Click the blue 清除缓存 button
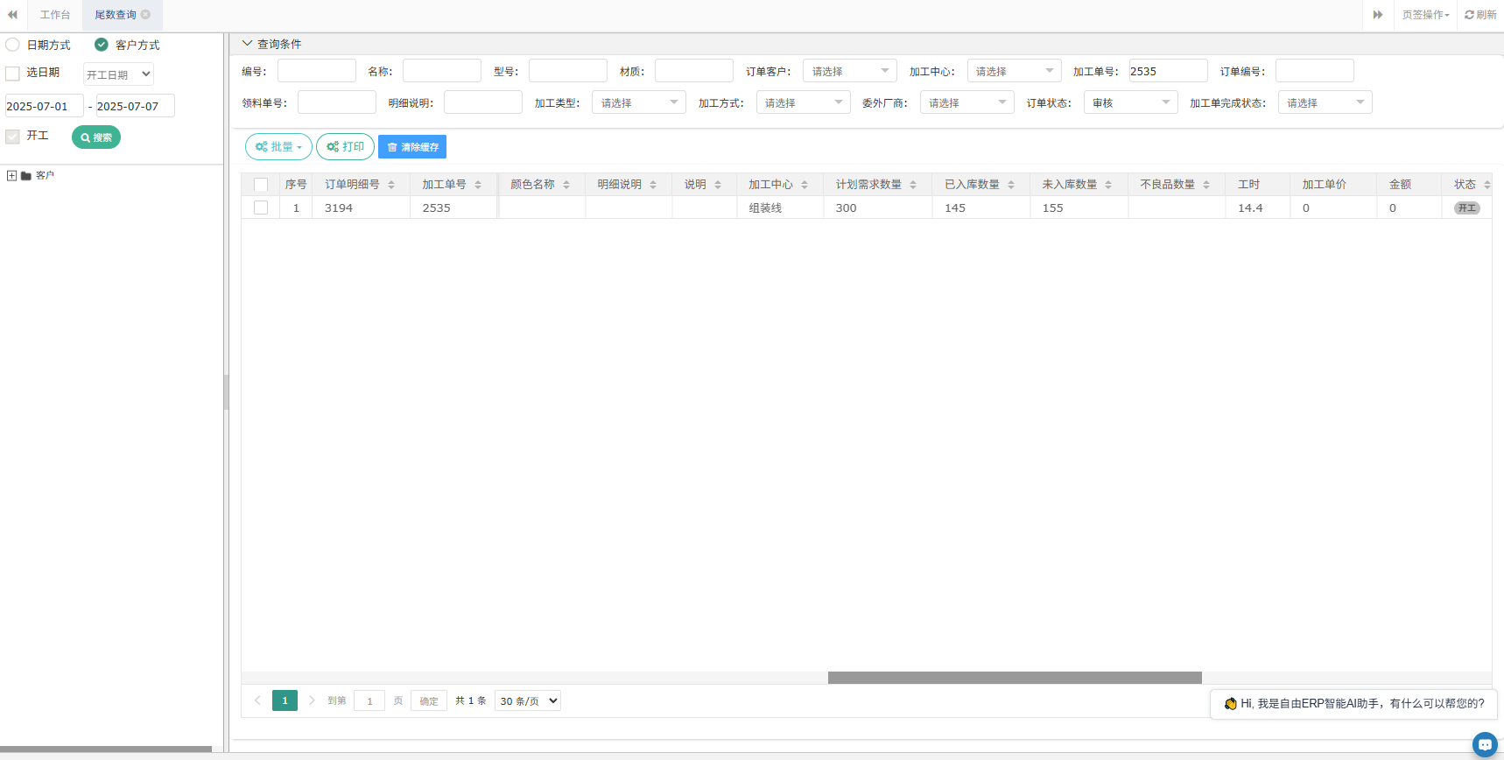The height and width of the screenshot is (760, 1504). pyautogui.click(x=412, y=147)
